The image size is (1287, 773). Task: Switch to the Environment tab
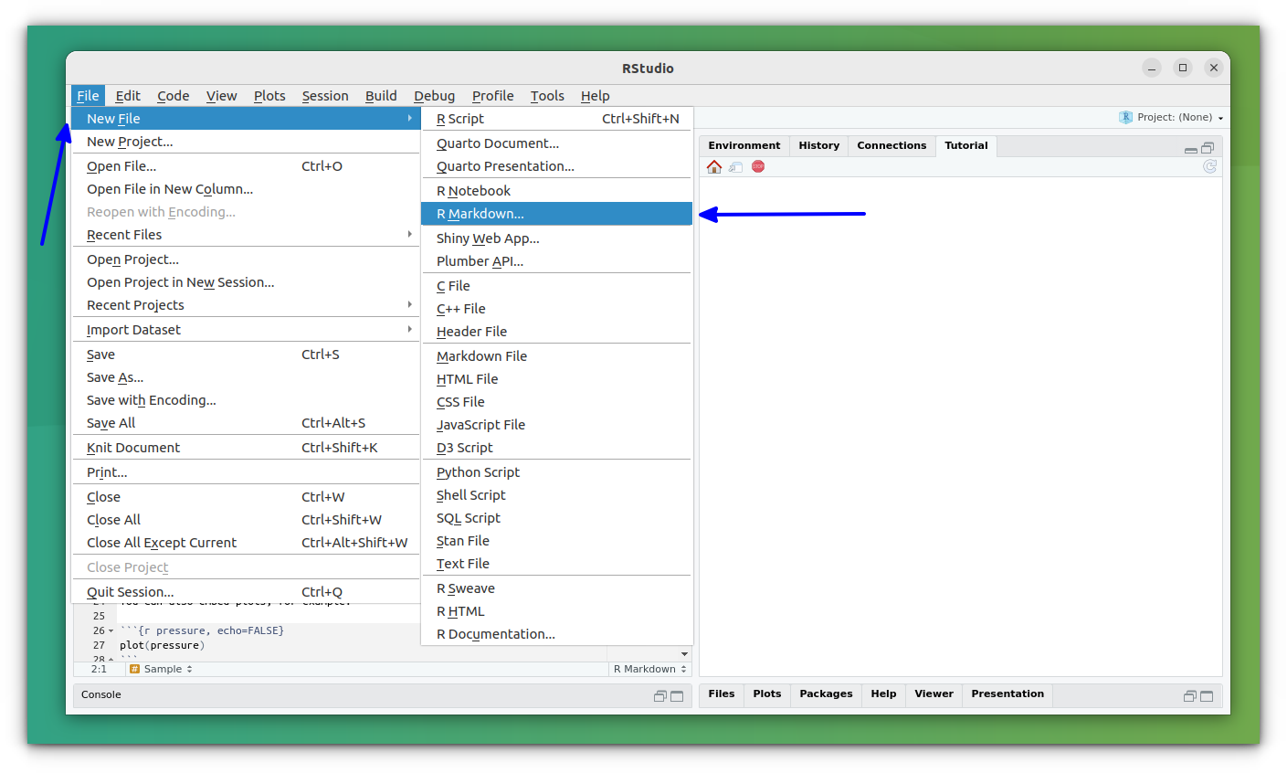(744, 146)
